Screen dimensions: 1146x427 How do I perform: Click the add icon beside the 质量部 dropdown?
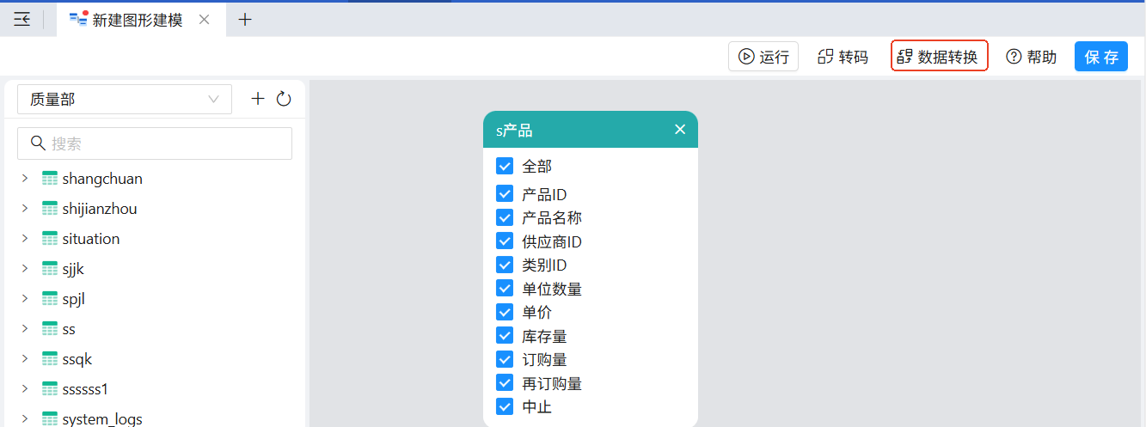257,99
